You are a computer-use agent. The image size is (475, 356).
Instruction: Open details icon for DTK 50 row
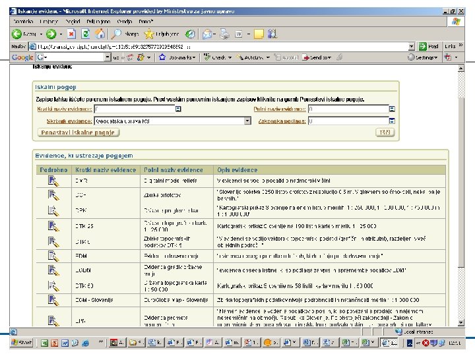click(53, 285)
